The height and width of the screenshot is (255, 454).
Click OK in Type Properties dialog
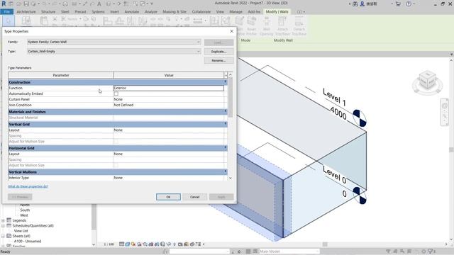[x=168, y=197]
